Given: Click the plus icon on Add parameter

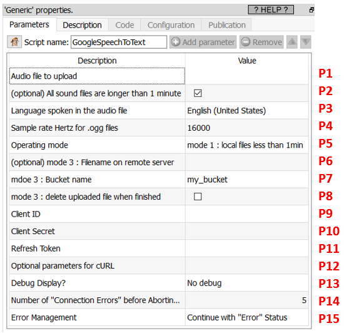Looking at the screenshot, I should coord(176,42).
